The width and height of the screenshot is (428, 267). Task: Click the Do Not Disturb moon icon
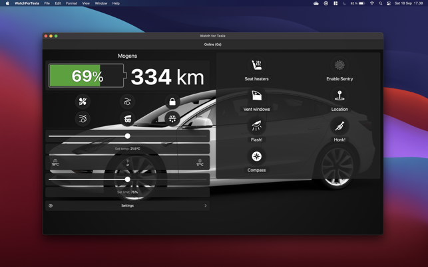pyautogui.click(x=344, y=3)
